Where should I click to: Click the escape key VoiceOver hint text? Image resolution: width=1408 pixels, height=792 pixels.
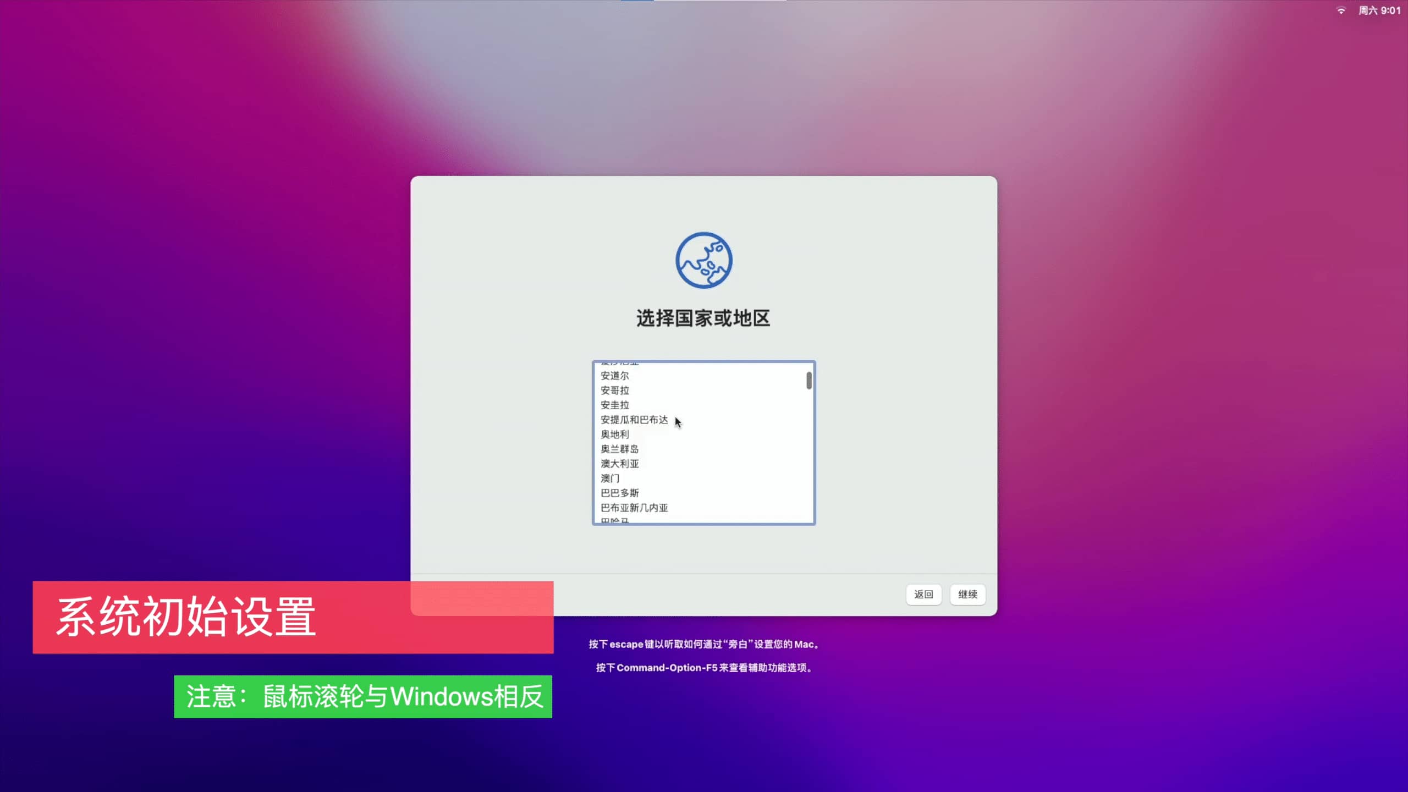tap(703, 644)
